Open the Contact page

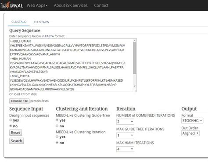click(101, 5)
